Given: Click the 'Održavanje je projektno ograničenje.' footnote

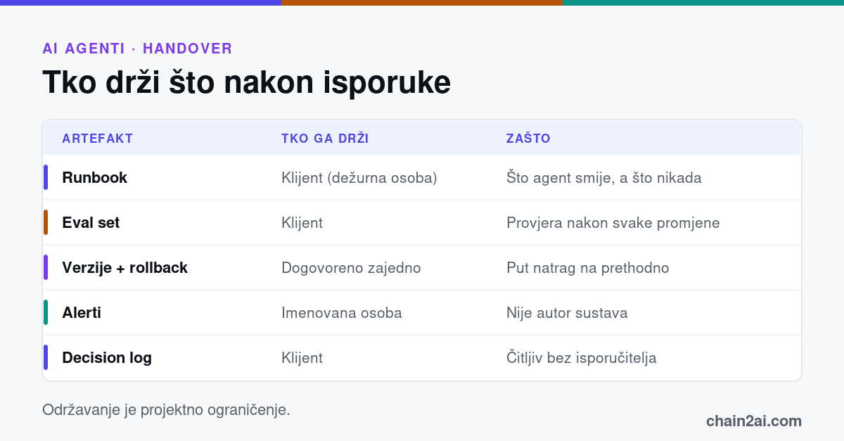Looking at the screenshot, I should pos(166,410).
